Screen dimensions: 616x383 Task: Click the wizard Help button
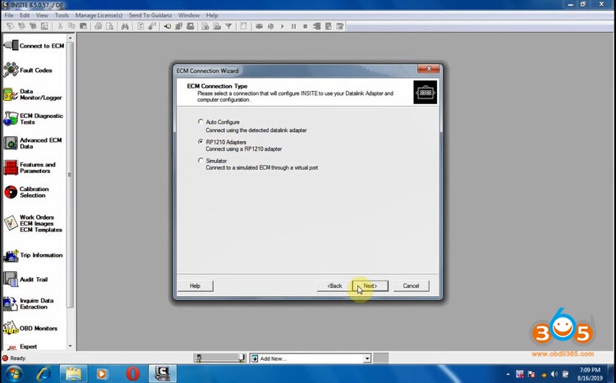coord(195,285)
